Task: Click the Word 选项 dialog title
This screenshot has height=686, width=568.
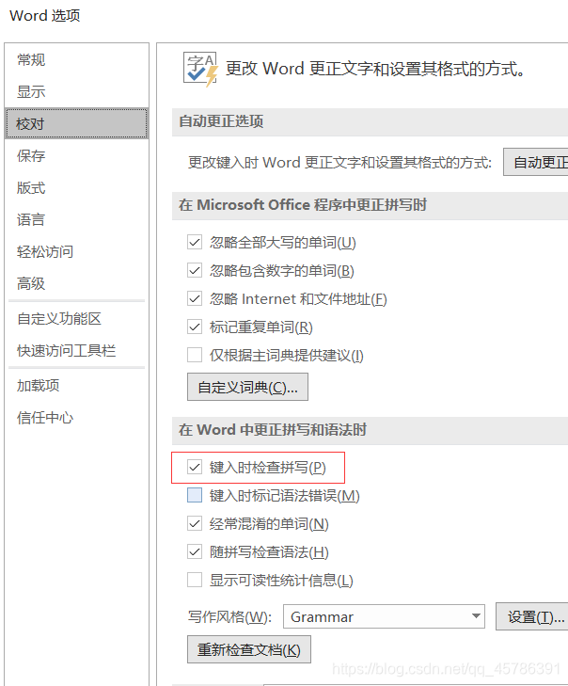Action: pos(45,16)
